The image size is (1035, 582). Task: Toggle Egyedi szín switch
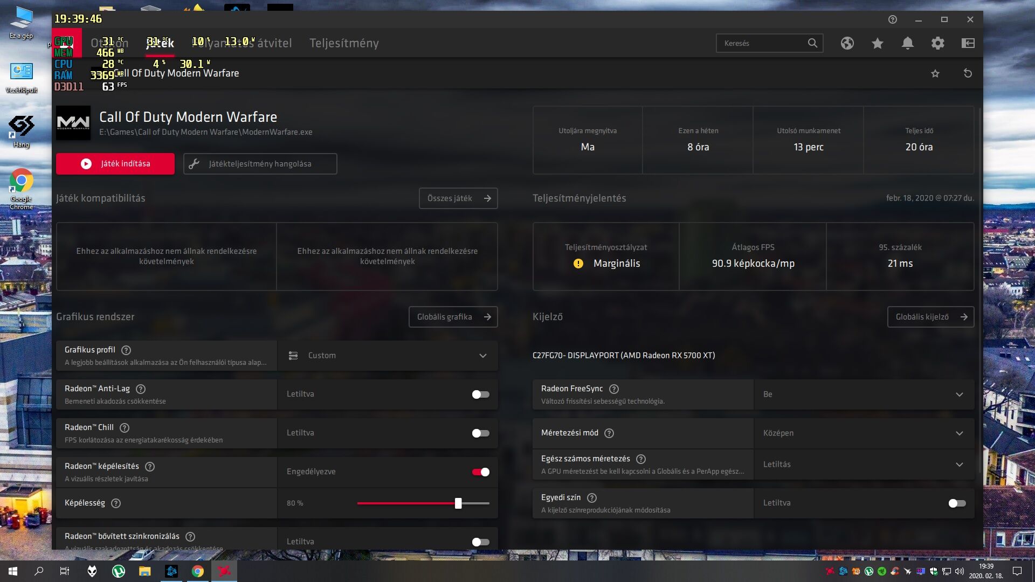point(957,503)
